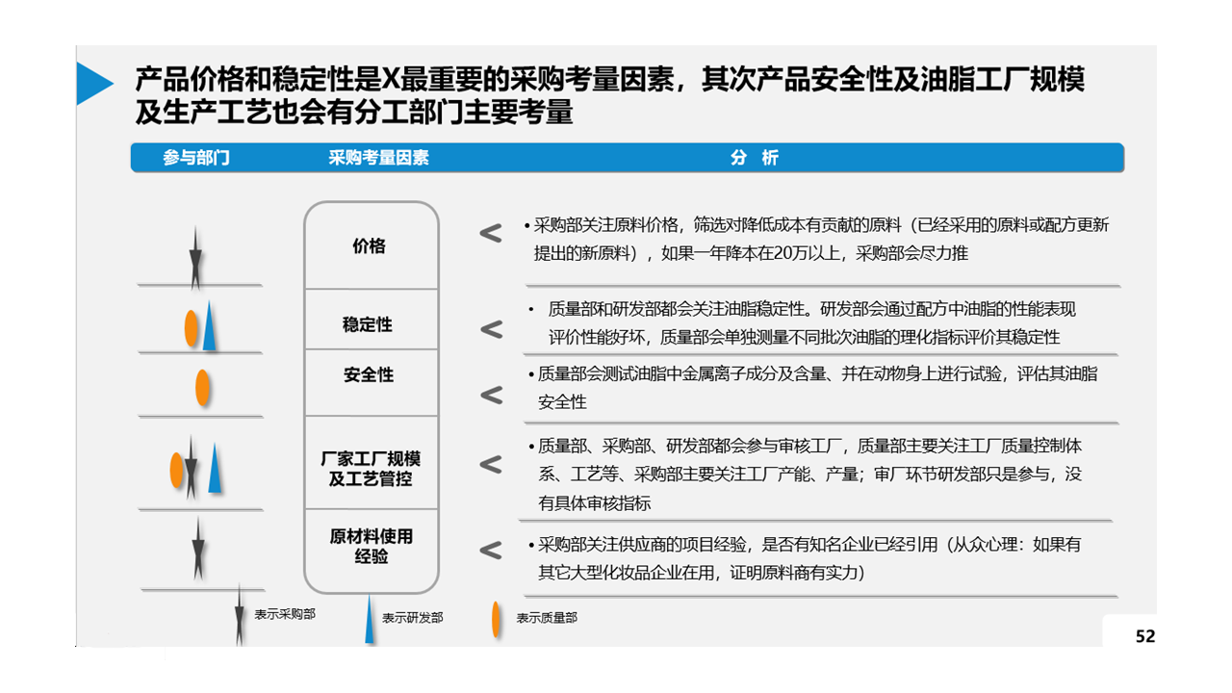
Task: Click the blue R&D icon in the 稳定性 row
Action: click(x=210, y=328)
